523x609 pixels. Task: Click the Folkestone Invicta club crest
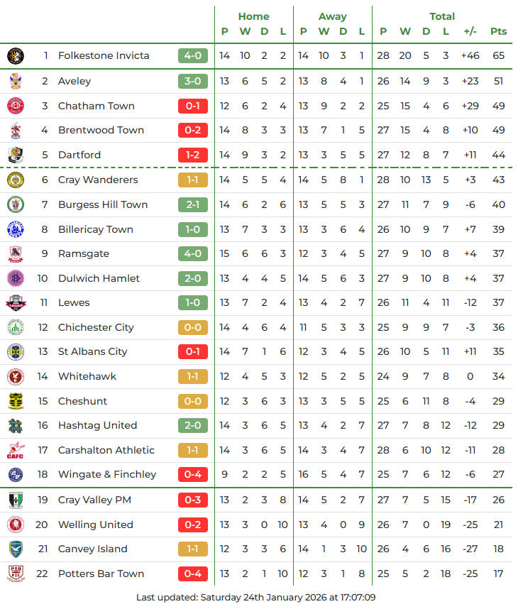(x=16, y=55)
